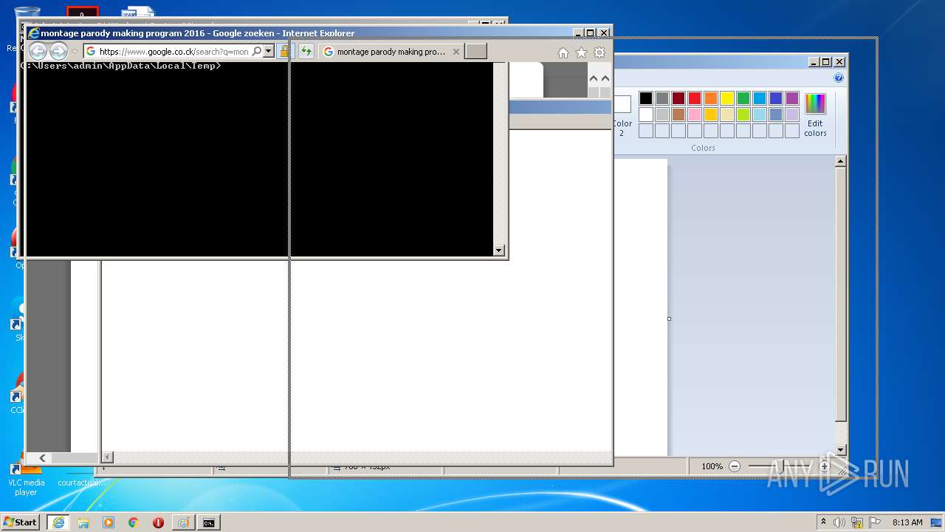Open the recent pages arrow beside IE Forward button
Screen dimensions: 945x532
75,52
